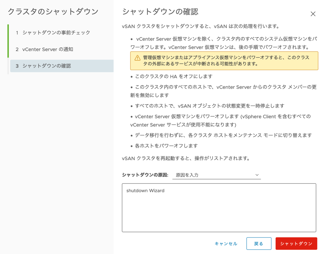322x254 pixels.
Task: Click the シャットダウンの確認 heading
Action: [160, 12]
